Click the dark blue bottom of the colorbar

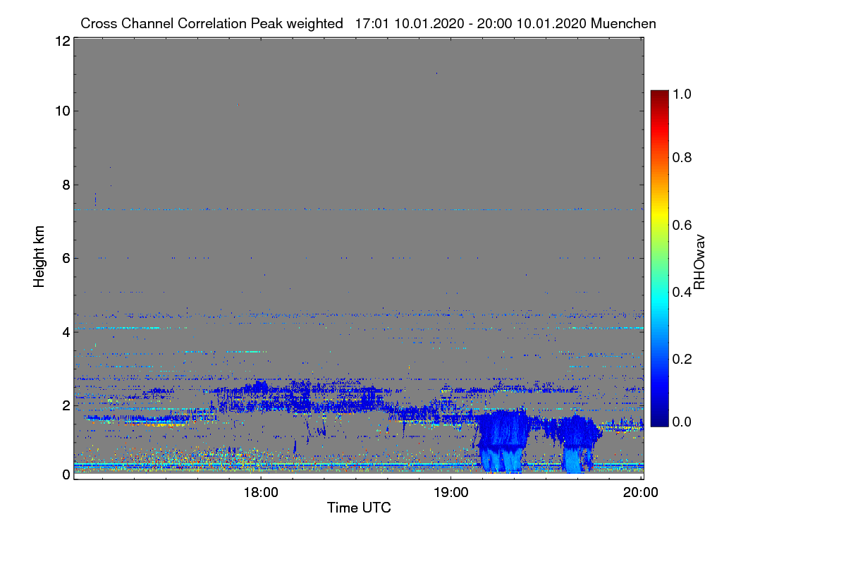659,419
